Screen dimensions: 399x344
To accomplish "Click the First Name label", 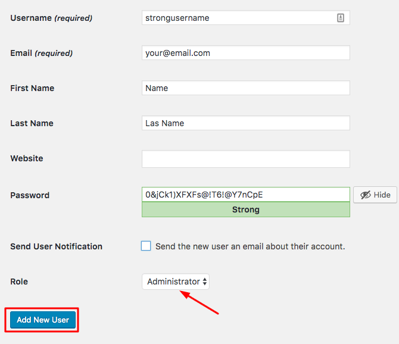I will [x=32, y=88].
